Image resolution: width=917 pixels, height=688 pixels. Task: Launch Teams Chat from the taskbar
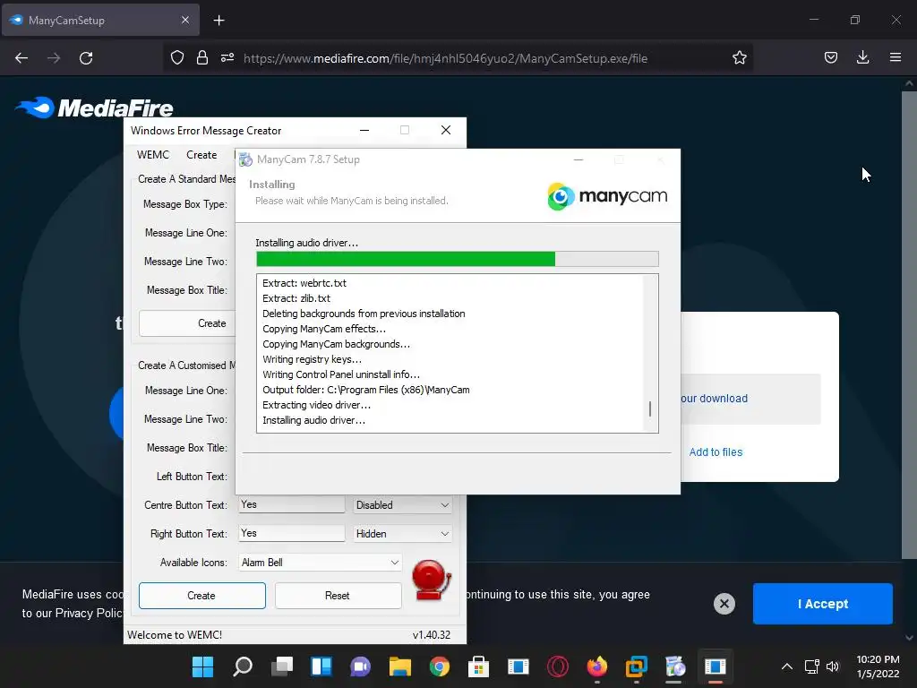point(361,666)
